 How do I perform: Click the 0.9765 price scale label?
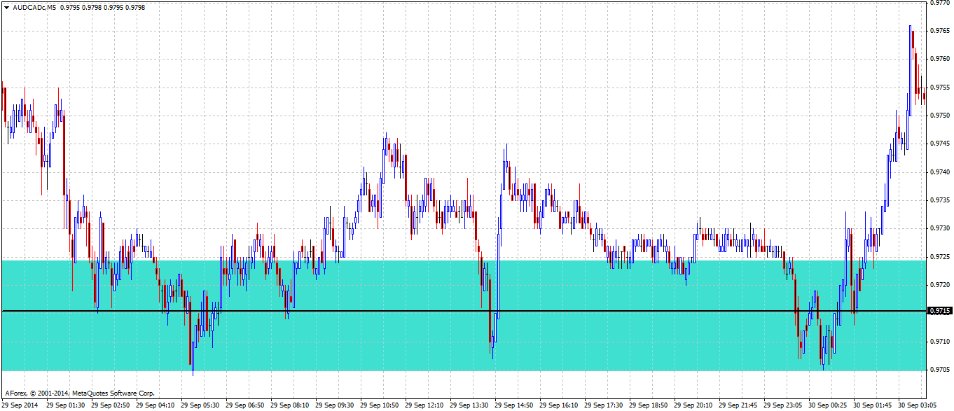point(939,30)
